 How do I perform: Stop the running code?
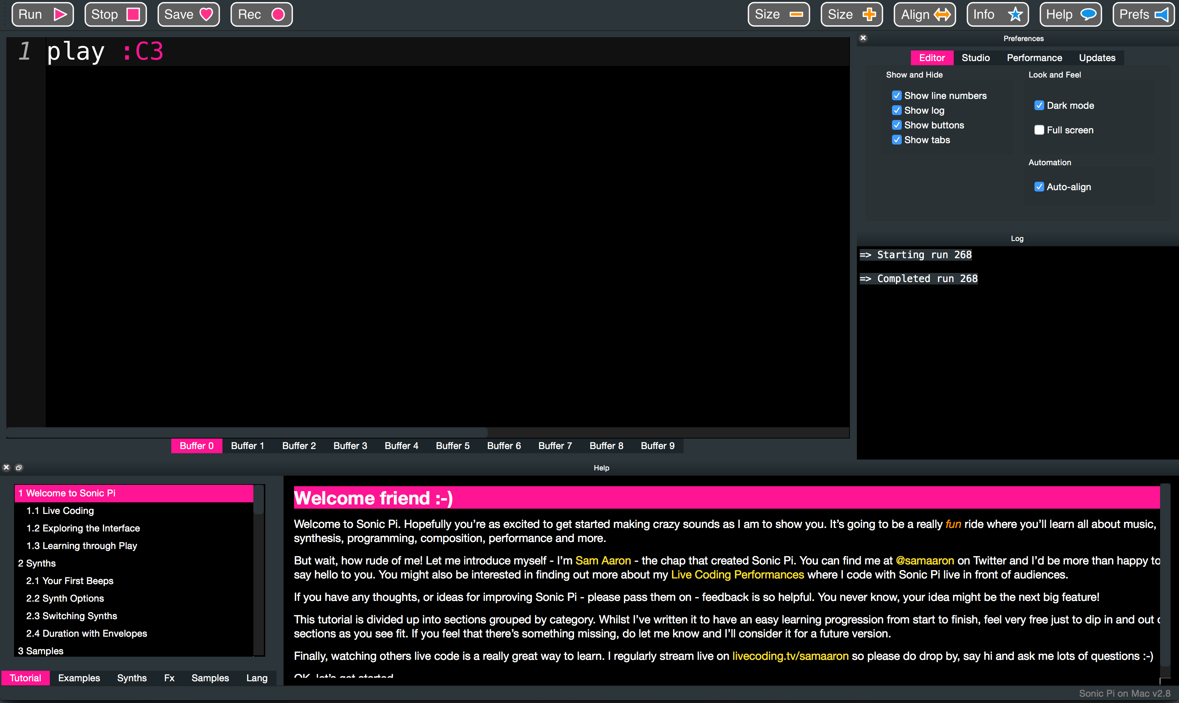pos(115,15)
